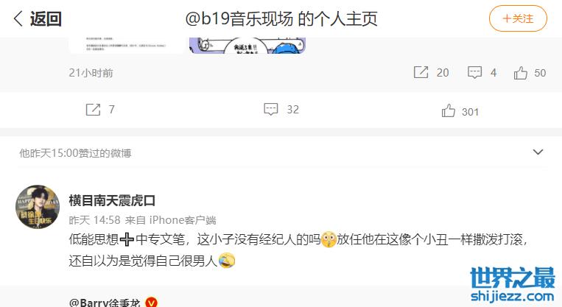This screenshot has height=307, width=562.
Task: Like the inner post with 50 likes
Action: tap(521, 73)
